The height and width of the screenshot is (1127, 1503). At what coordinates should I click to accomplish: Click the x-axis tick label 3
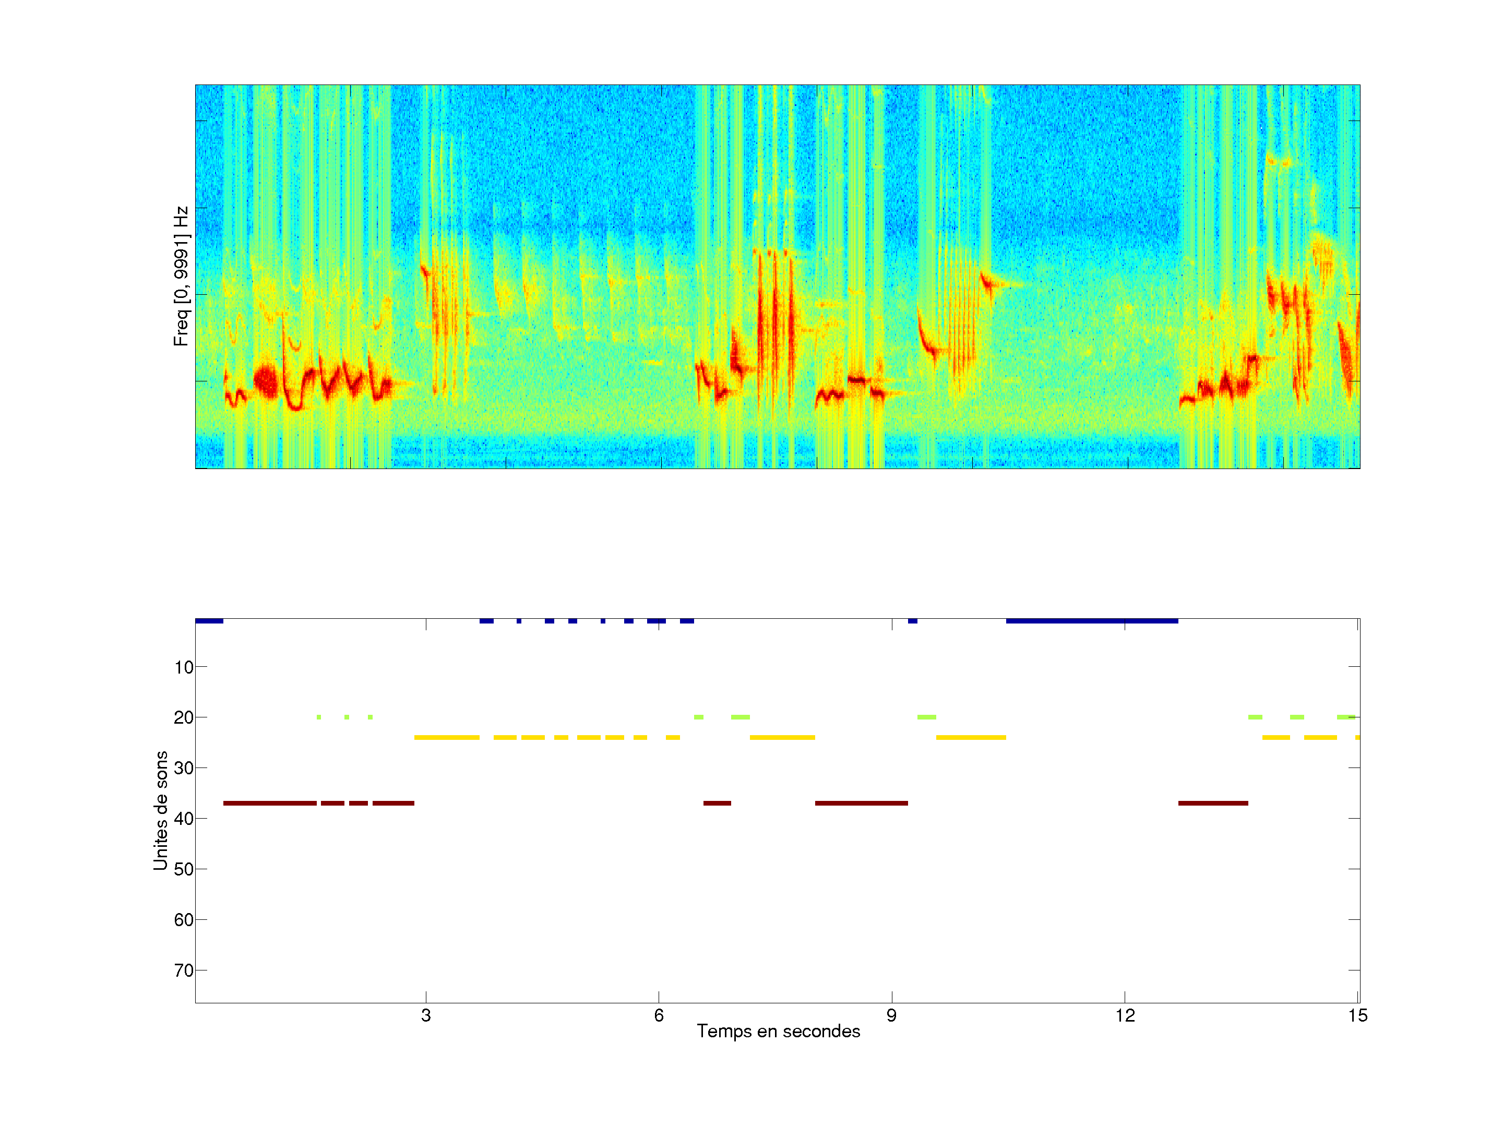coord(425,1015)
